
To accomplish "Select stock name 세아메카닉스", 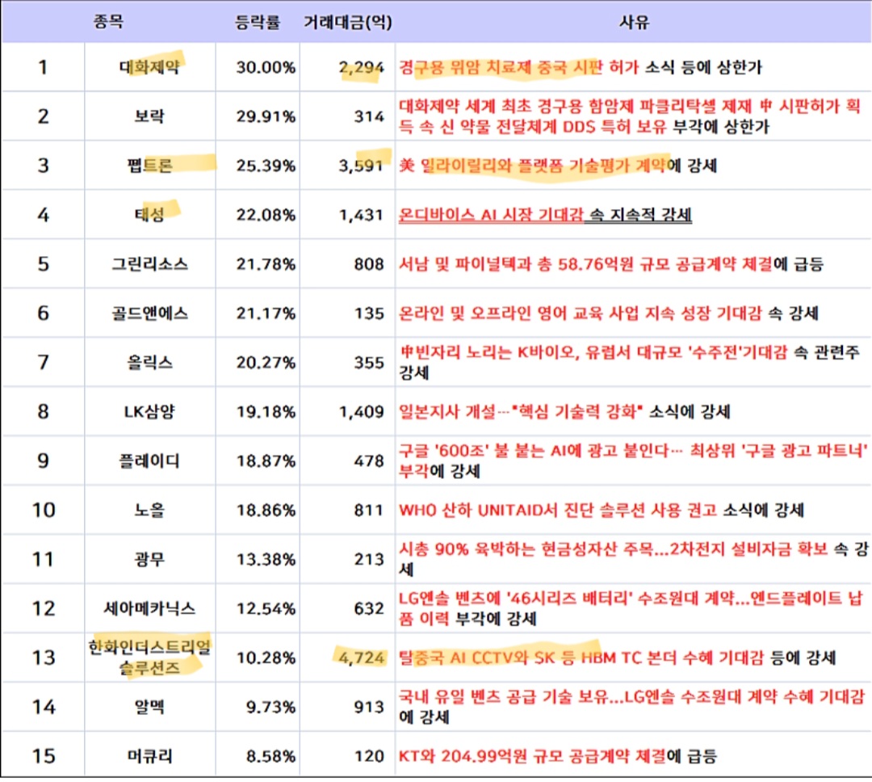I will click(149, 608).
